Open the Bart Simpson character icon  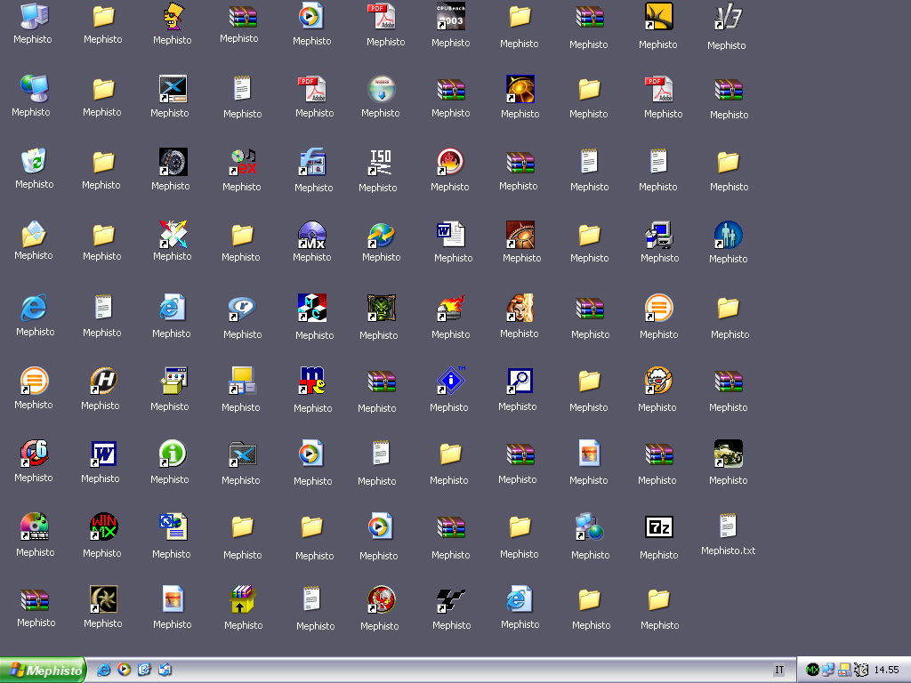173,17
